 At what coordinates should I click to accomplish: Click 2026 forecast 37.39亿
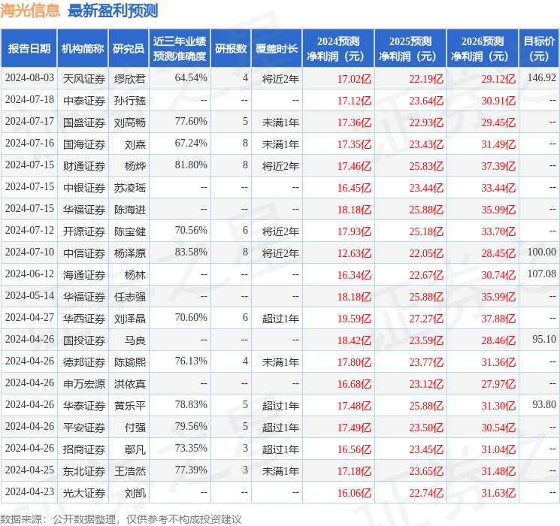coord(498,166)
